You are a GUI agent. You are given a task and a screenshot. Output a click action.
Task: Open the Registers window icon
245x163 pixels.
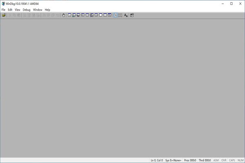[x=83, y=15]
